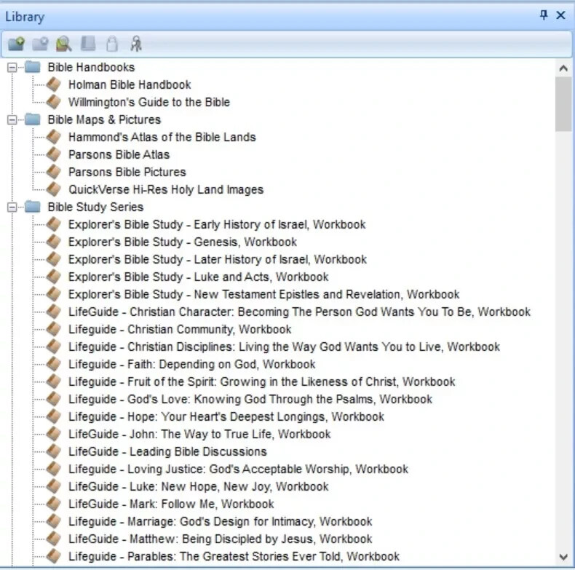
Task: Open Parsons Bible Pictures
Action: 127,172
